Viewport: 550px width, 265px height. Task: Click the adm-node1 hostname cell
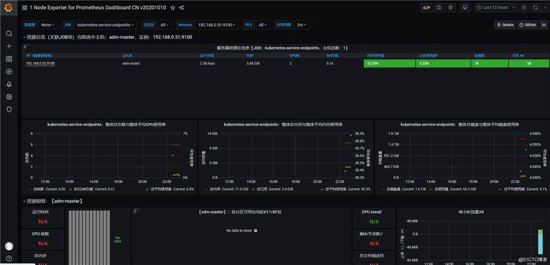[x=131, y=63]
